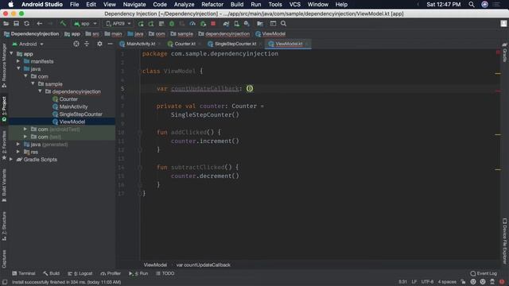Open the Event Log panel
This screenshot has height=286, width=509.
click(484, 273)
